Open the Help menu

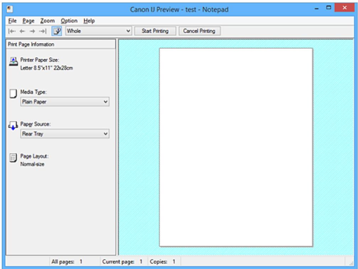pos(89,21)
